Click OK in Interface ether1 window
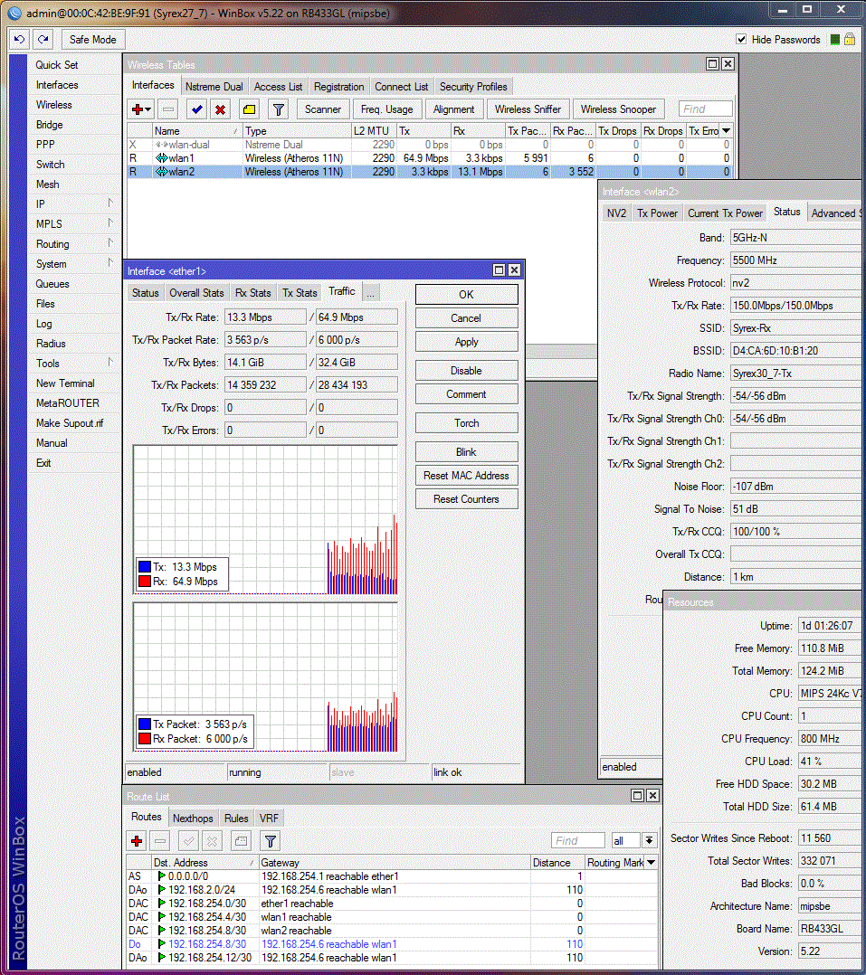 tap(467, 295)
